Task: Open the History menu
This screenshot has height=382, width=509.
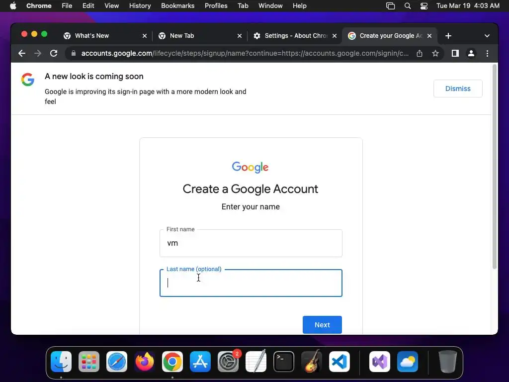Action: point(140,6)
